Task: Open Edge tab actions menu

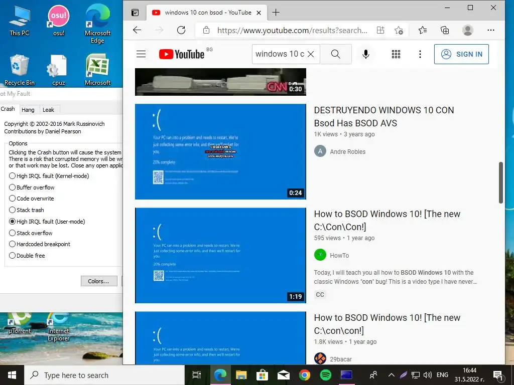Action: (x=135, y=13)
